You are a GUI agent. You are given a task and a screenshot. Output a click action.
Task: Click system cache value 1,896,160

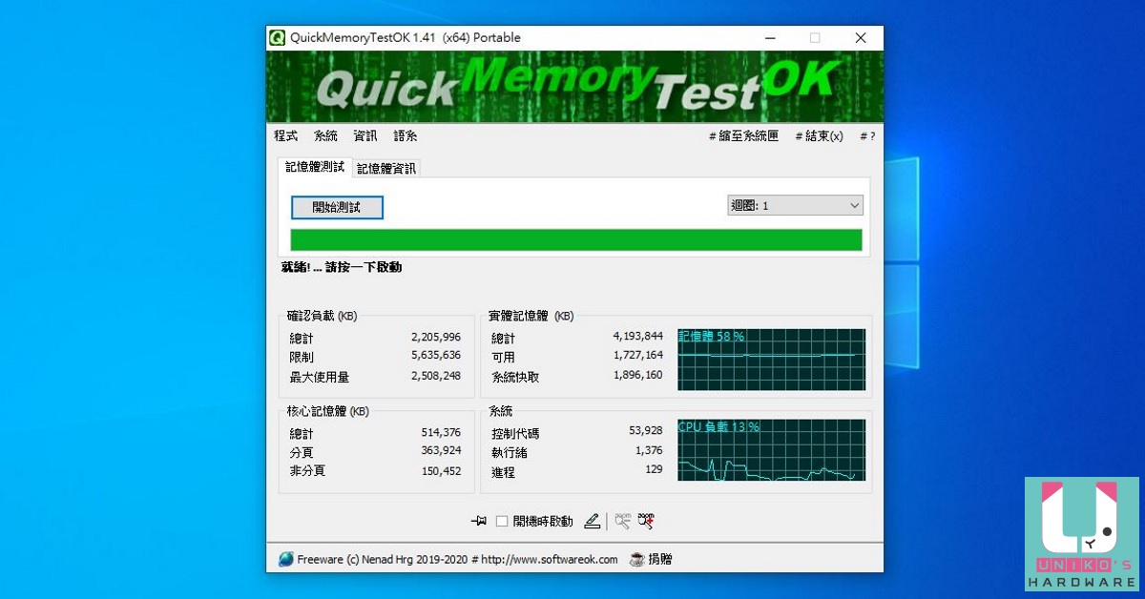pos(637,375)
